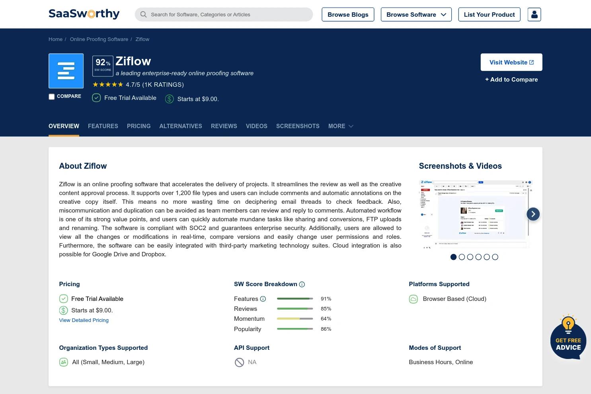Select the third screenshot carousel dot
The width and height of the screenshot is (591, 394).
[470, 257]
